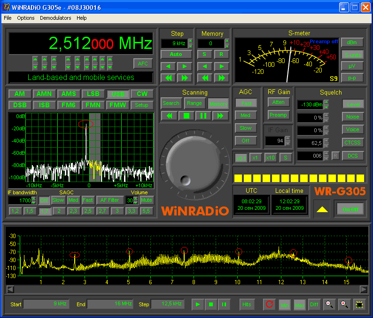Screen dimensions: 373x318
Task: Click the Memory double right arrow button
Action: (221, 78)
